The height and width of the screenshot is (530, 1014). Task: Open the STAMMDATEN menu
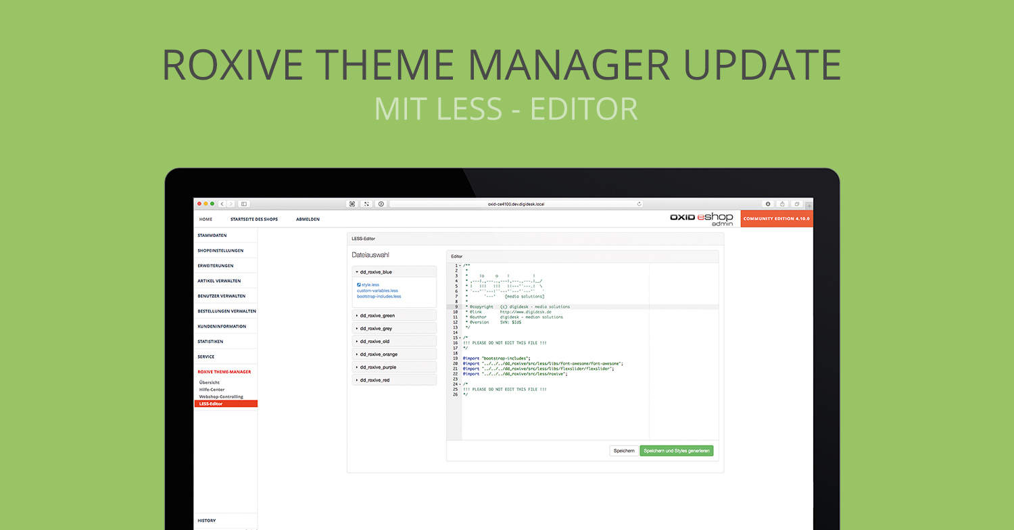pyautogui.click(x=225, y=235)
